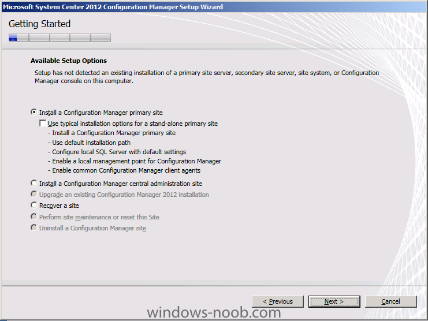Click the wizard progress bar

pyautogui.click(x=59, y=38)
